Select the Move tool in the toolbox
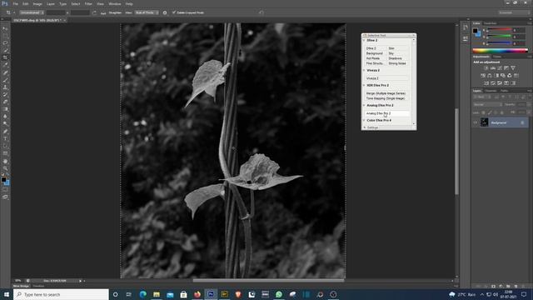 pos(5,28)
